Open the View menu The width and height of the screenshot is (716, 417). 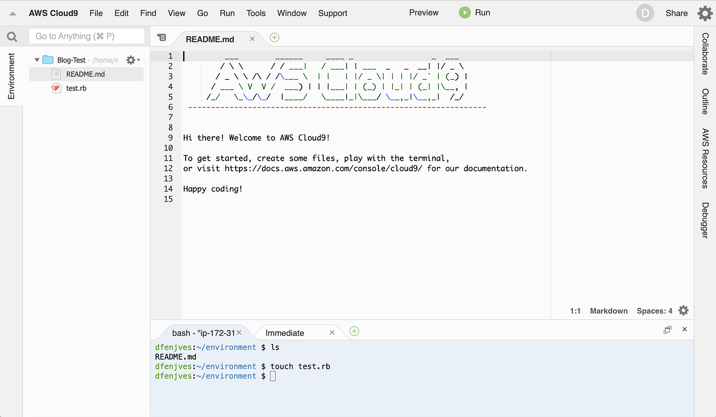[177, 13]
